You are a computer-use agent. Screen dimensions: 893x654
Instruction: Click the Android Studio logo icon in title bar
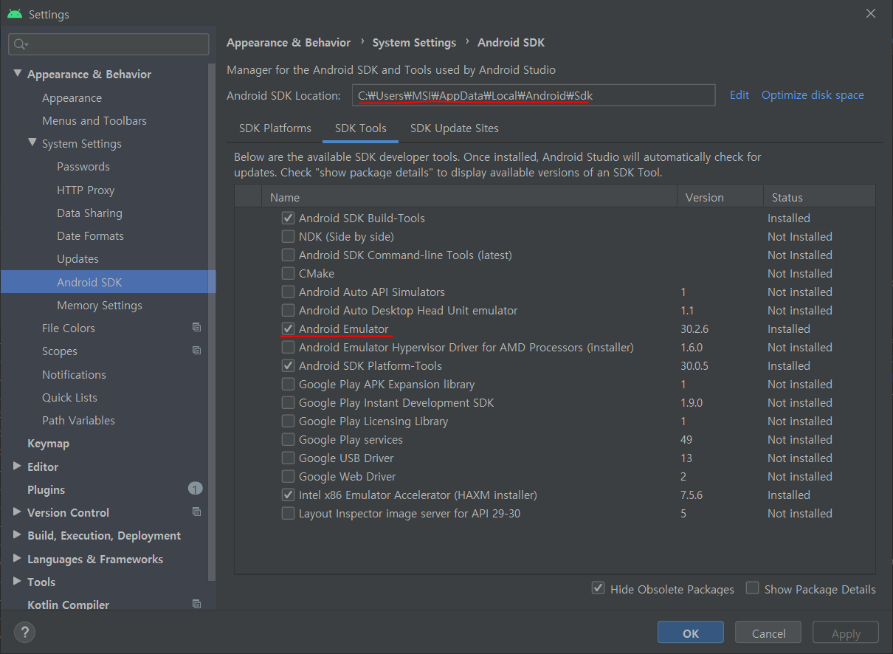click(15, 14)
